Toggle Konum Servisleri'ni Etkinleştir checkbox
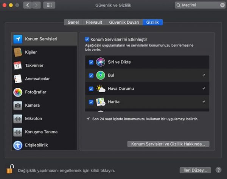 point(87,39)
